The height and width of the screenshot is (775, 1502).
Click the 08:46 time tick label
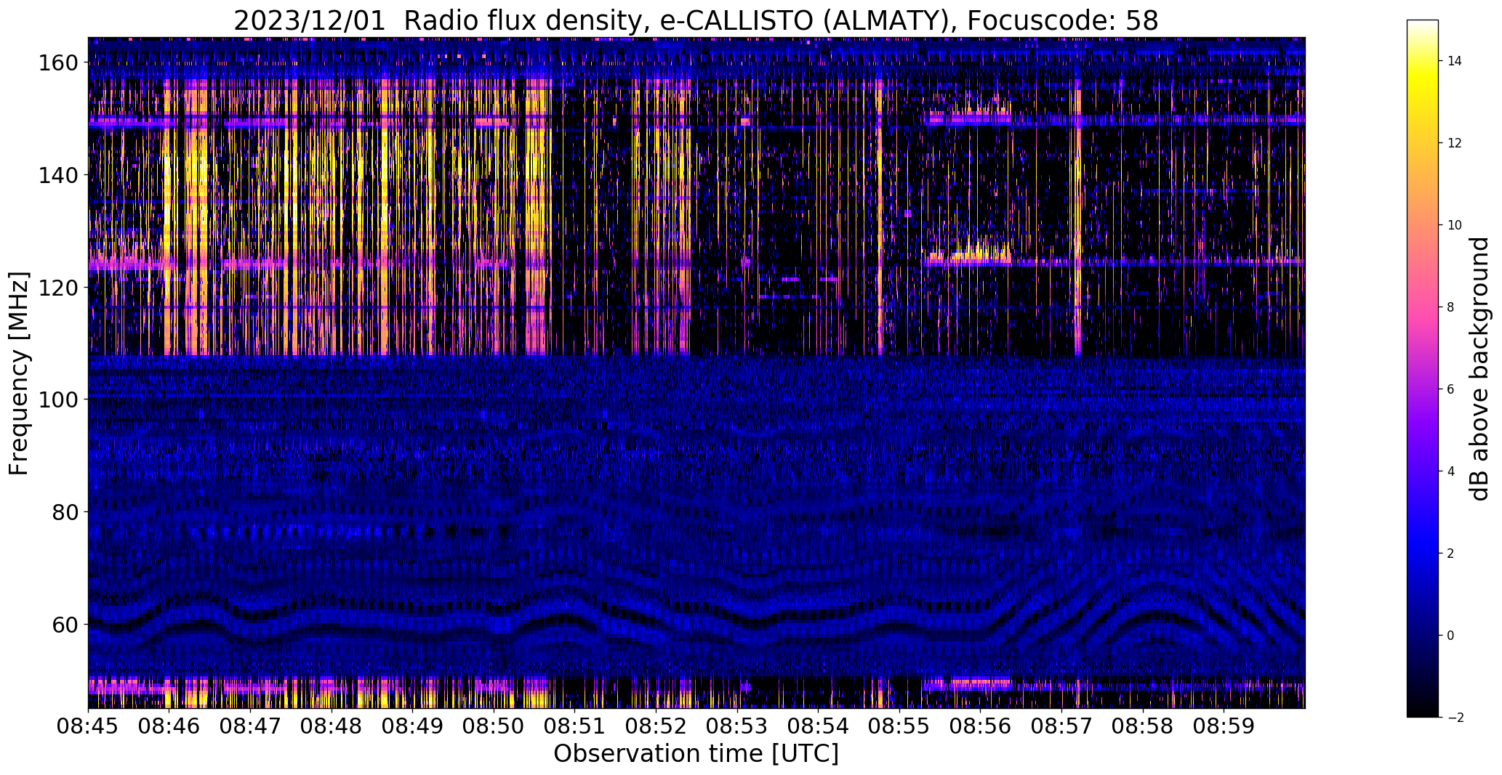tap(169, 726)
